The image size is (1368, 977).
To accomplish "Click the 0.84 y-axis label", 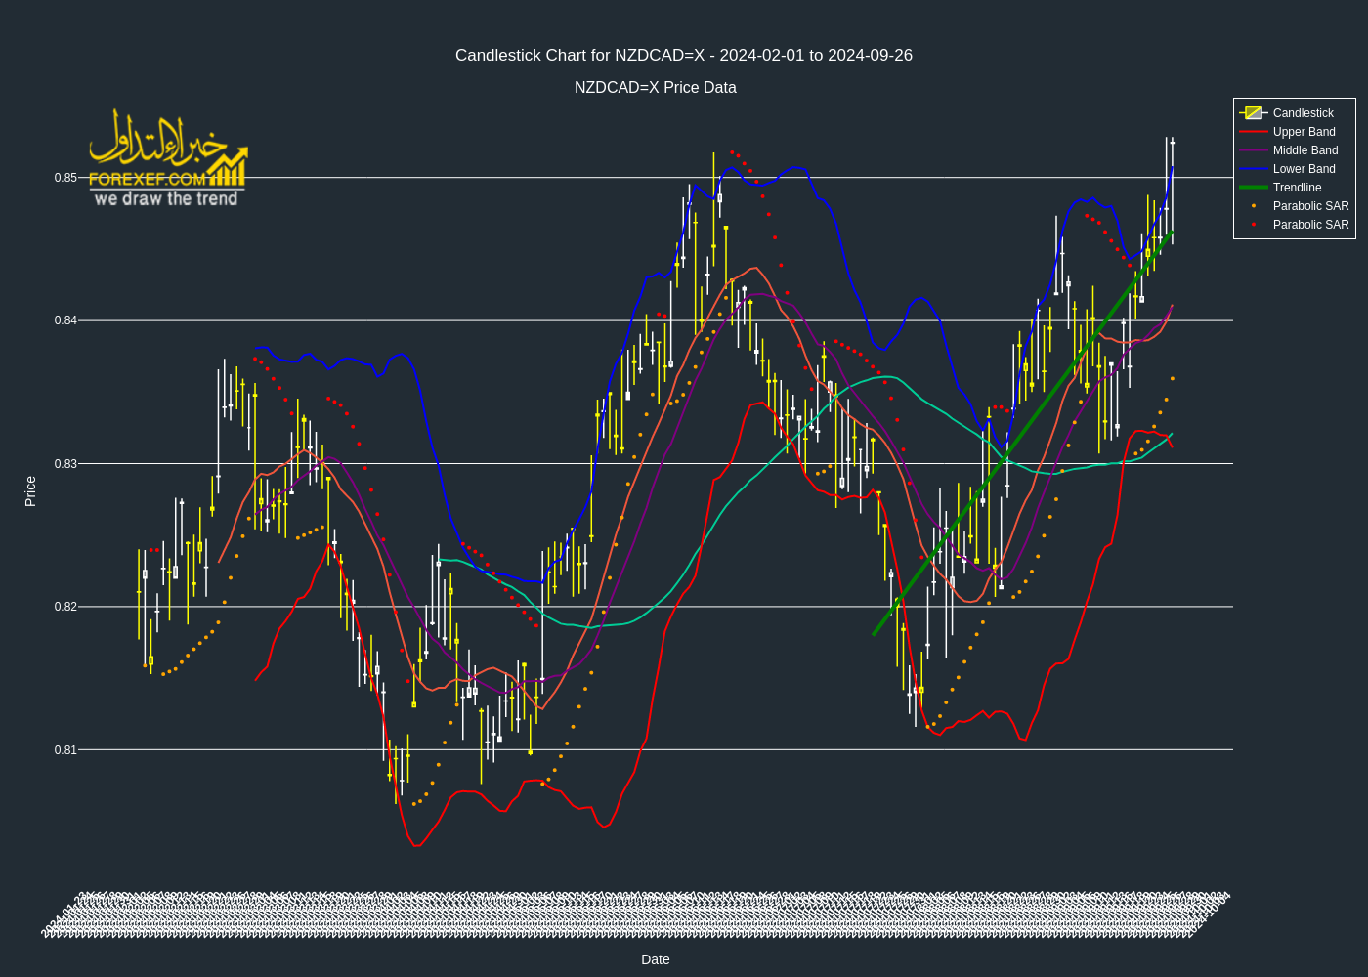I will coord(65,320).
